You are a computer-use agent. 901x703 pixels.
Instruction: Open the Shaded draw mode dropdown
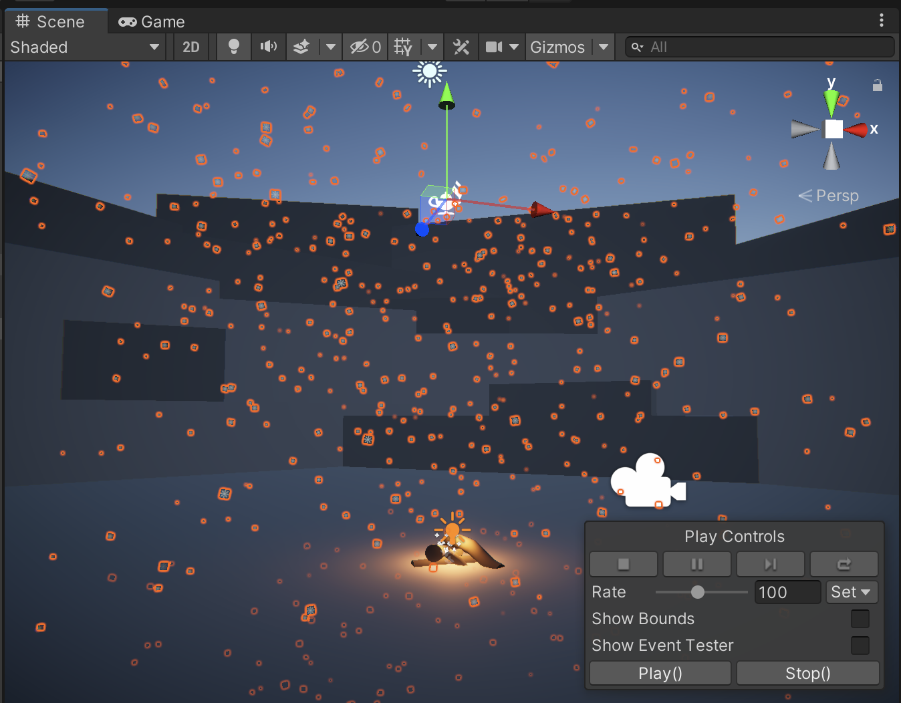[84, 47]
